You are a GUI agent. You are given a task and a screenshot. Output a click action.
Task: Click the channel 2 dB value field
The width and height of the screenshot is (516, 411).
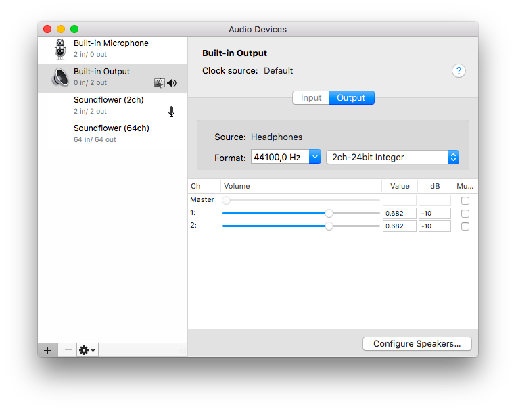click(434, 226)
